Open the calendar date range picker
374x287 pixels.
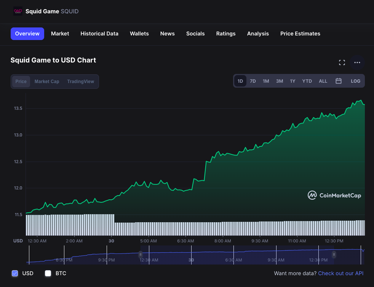[x=339, y=81]
